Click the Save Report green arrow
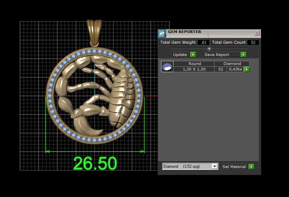This screenshot has height=197, width=289. tap(243, 55)
